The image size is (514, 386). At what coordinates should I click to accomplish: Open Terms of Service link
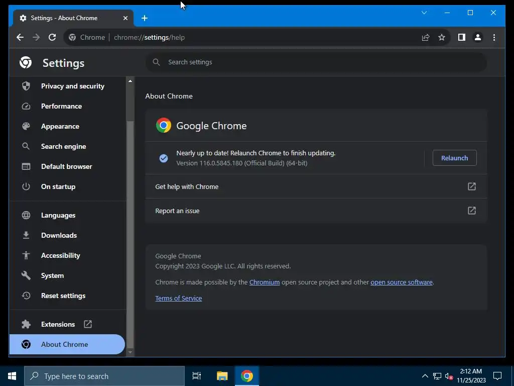click(179, 299)
